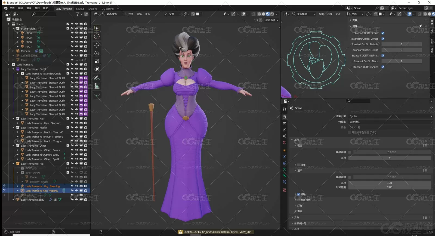Screen dimensions: 435x236
Task: Toggle Standart Outfit : Shoes checkbox
Action: click(383, 67)
